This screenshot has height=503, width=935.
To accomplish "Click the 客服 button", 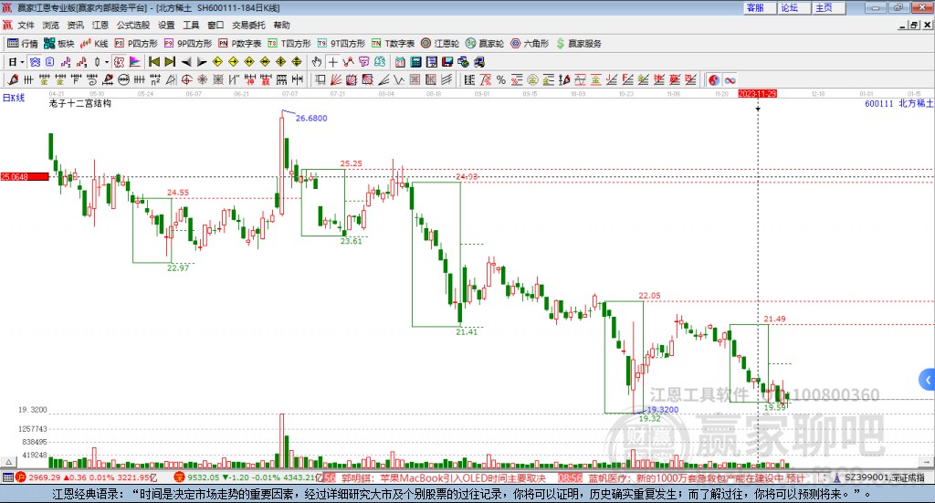I will coord(756,7).
